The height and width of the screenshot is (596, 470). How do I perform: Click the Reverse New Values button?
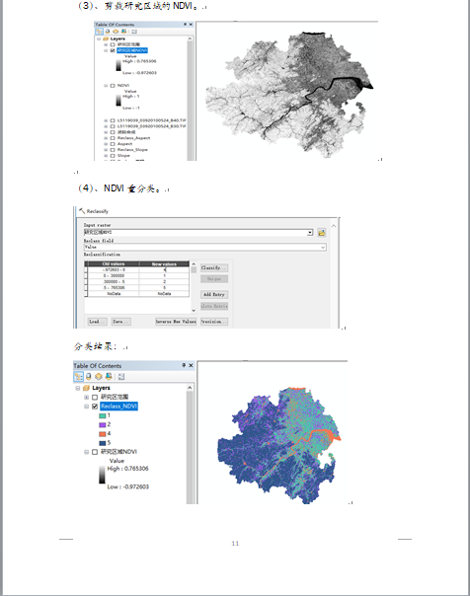tap(176, 322)
